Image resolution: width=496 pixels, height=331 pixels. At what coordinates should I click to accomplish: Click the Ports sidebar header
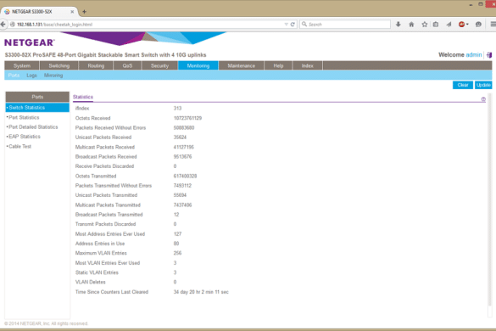37,97
